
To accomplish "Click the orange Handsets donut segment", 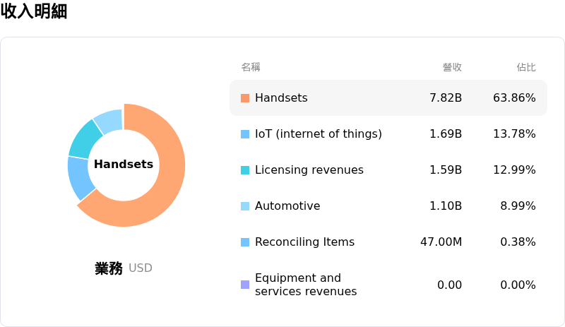I will click(169, 180).
